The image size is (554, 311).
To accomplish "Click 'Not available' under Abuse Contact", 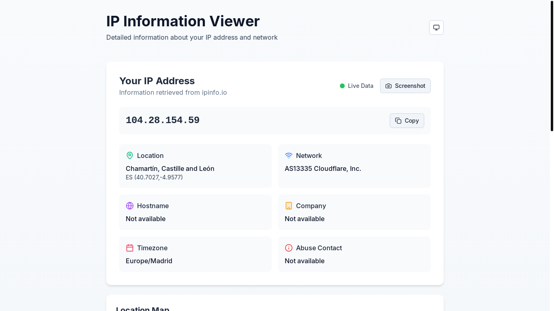I will pos(305,261).
